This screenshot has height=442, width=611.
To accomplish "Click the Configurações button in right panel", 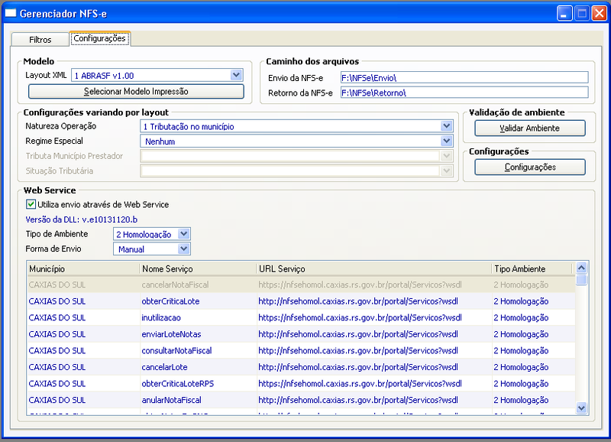I will [x=529, y=167].
